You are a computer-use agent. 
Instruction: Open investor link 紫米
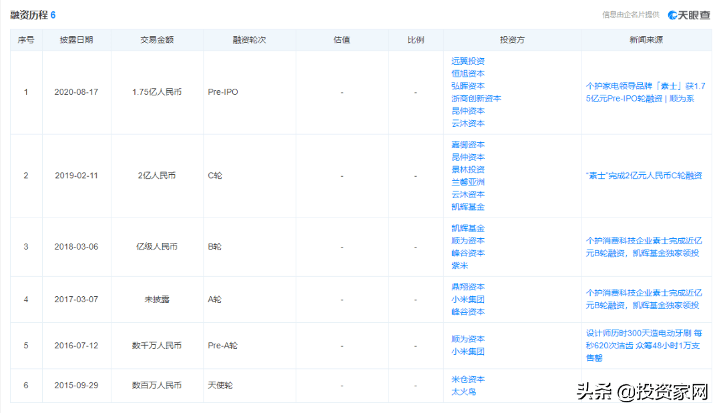pyautogui.click(x=459, y=266)
